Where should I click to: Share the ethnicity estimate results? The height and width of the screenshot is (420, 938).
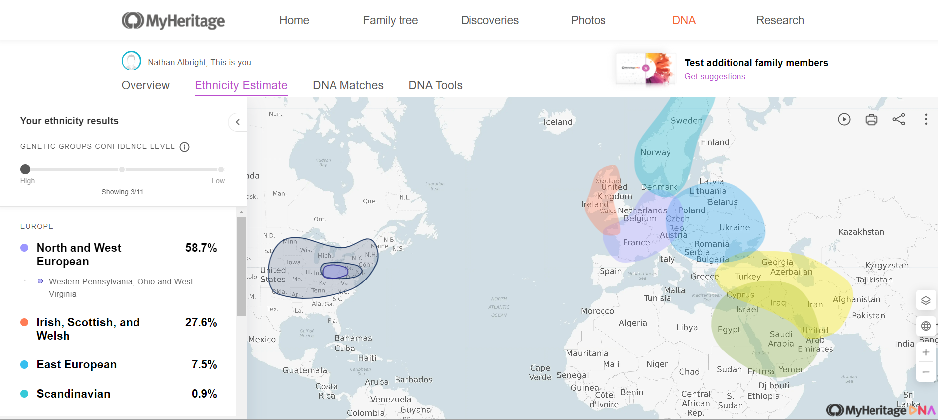tap(899, 119)
